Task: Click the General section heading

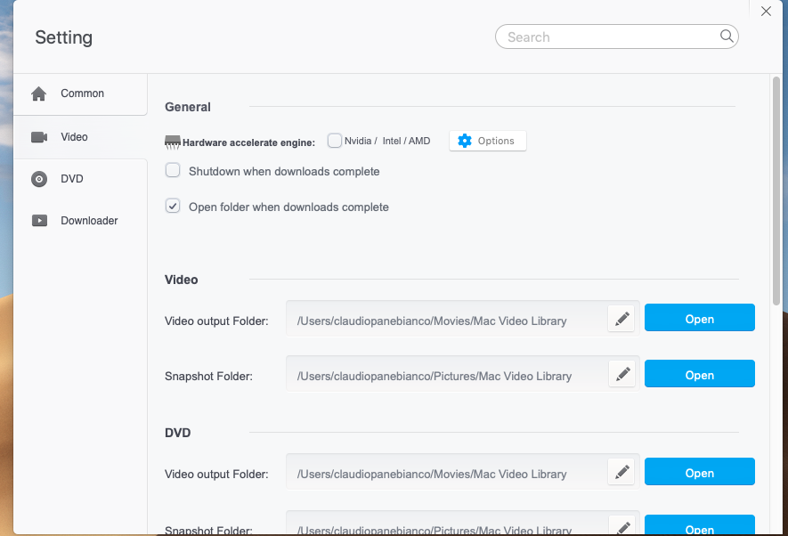Action: click(188, 107)
